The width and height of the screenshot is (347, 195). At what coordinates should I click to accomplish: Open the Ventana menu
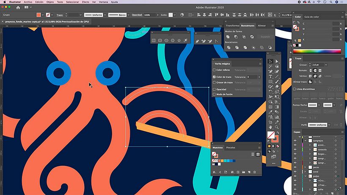(x=103, y=2)
